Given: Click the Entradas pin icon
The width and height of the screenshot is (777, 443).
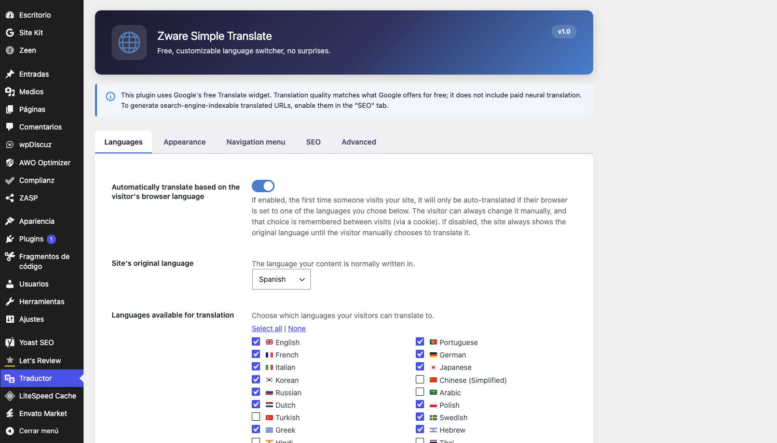Looking at the screenshot, I should coord(10,74).
